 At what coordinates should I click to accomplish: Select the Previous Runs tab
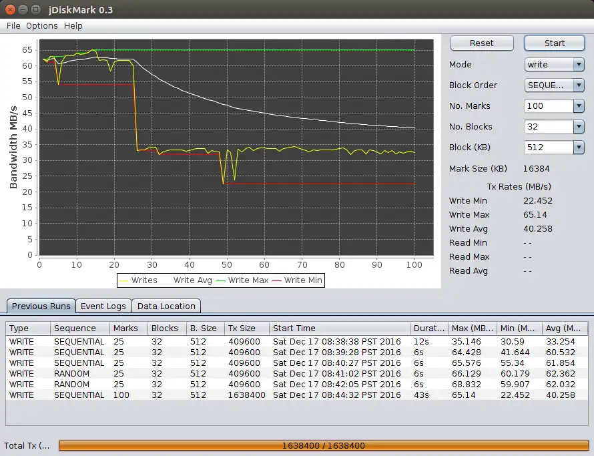(41, 306)
